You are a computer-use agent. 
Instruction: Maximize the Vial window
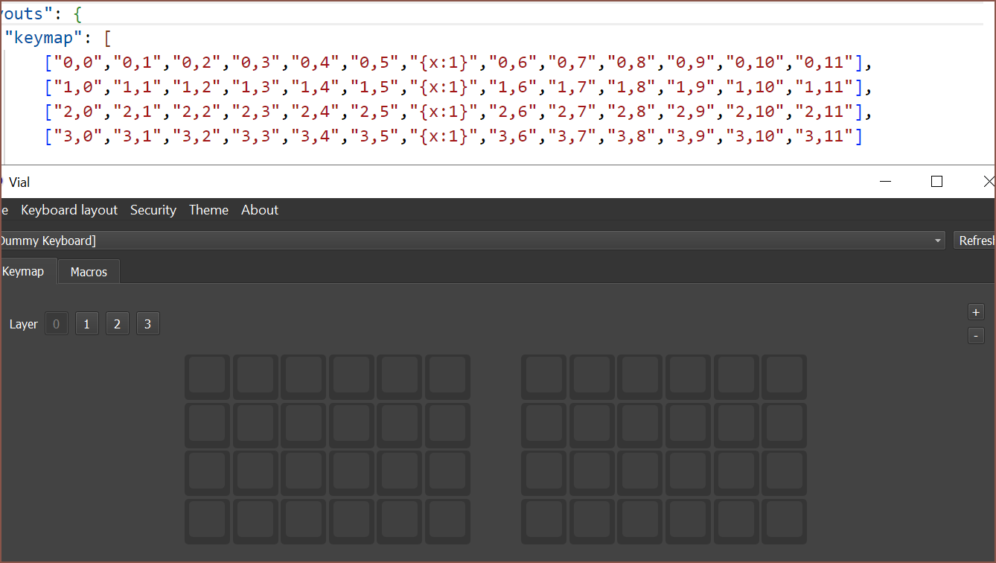(937, 182)
